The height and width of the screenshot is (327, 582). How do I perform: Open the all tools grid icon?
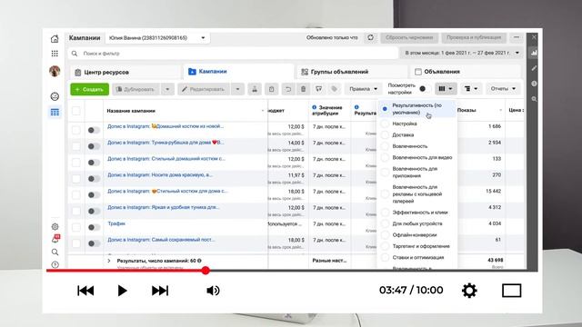pos(55,54)
